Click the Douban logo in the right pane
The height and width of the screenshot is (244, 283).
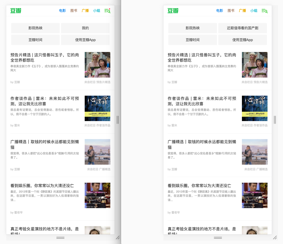click(x=173, y=11)
